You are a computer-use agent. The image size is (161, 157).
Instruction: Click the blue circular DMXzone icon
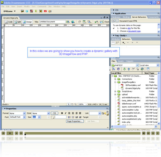click(x=27, y=11)
